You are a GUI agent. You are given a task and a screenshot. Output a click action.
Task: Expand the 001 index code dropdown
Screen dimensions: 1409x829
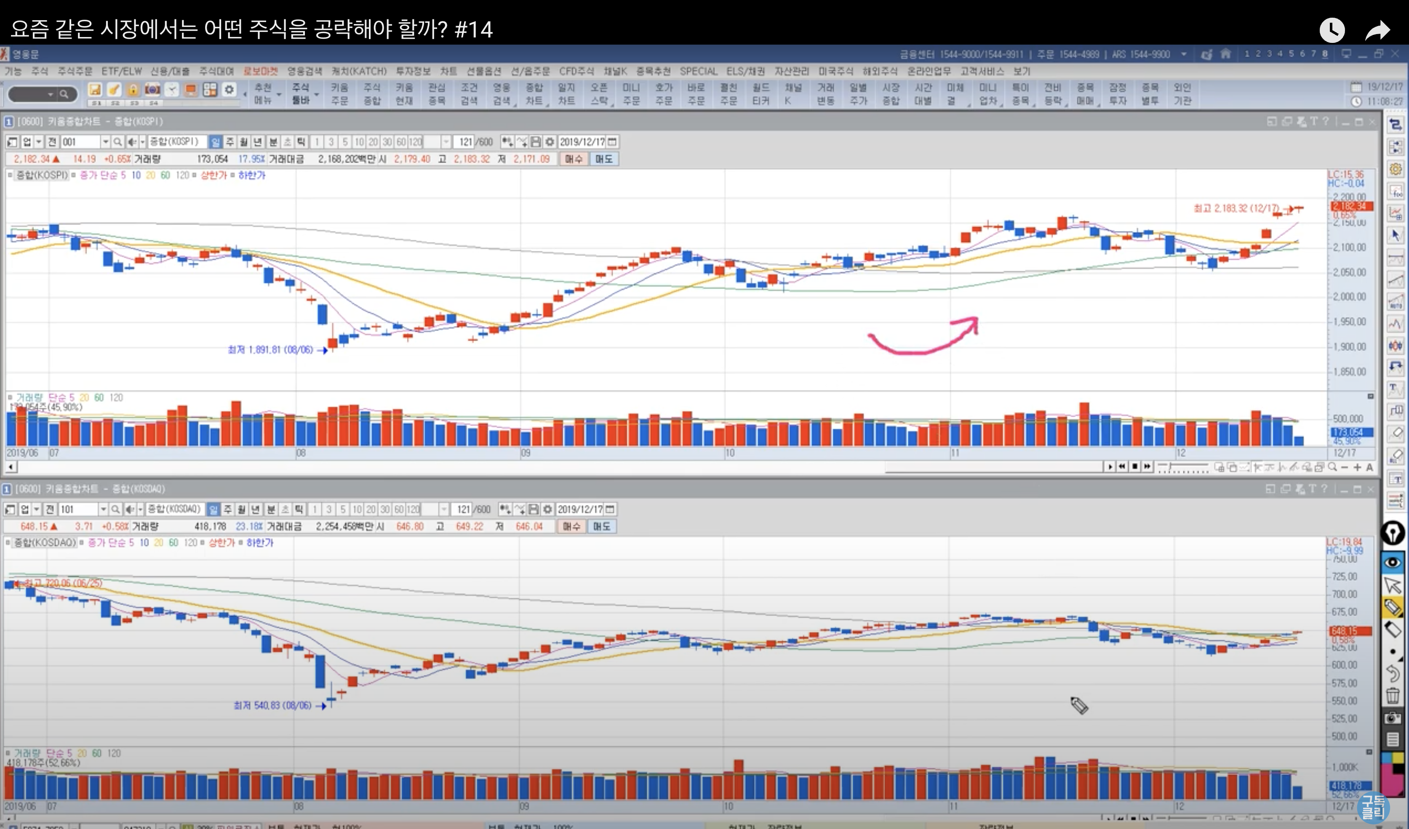[x=105, y=142]
